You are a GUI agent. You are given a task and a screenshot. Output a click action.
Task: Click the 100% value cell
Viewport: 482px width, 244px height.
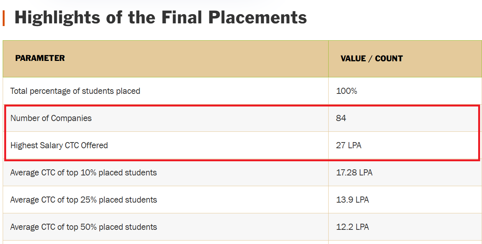(347, 91)
